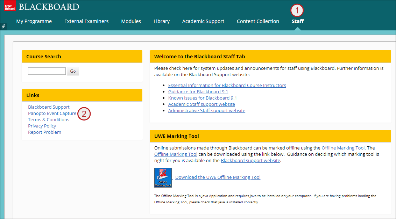Open the Panopto Event Capture link
This screenshot has width=396, height=219.
coord(52,113)
